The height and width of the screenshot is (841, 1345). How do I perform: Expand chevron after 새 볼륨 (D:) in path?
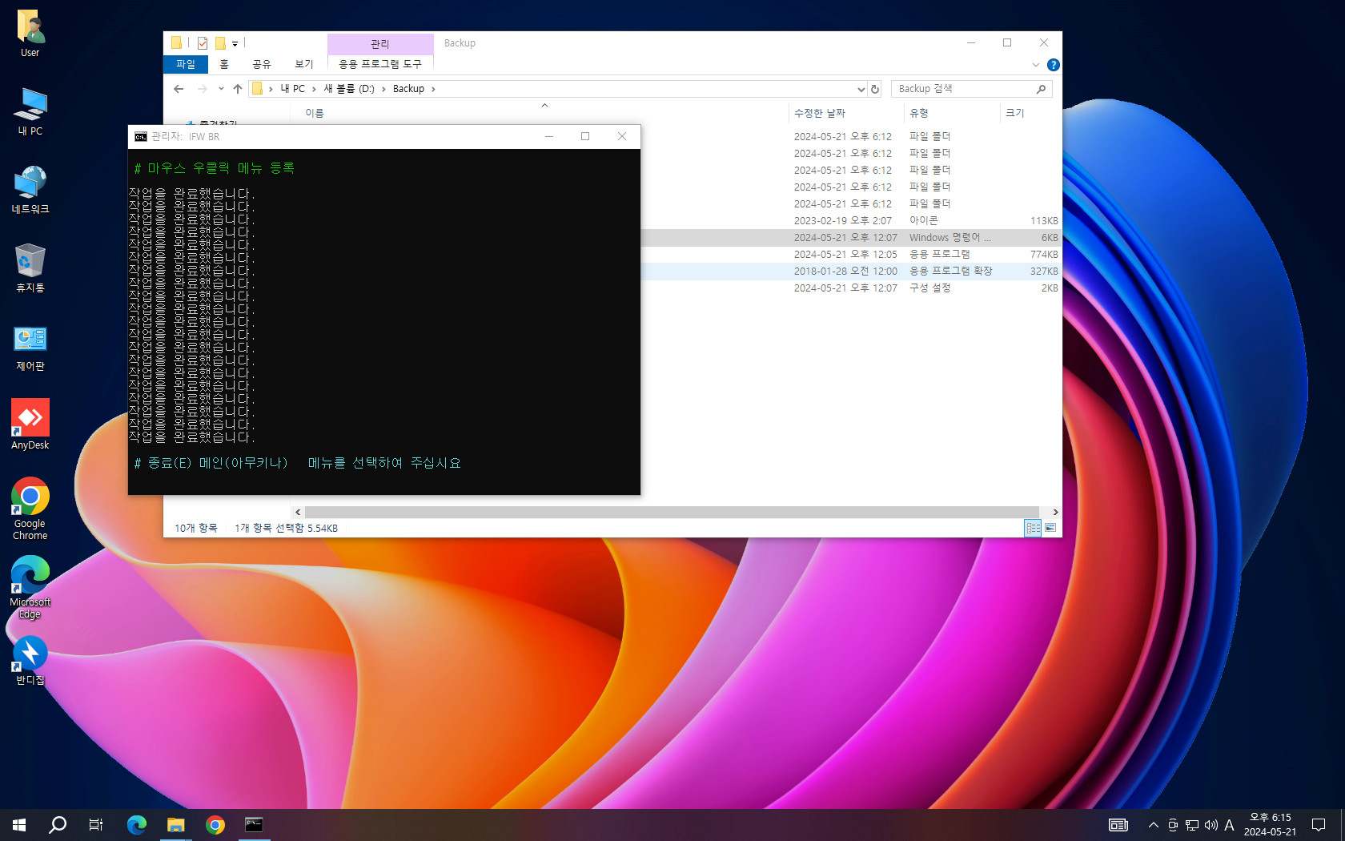[x=383, y=89]
